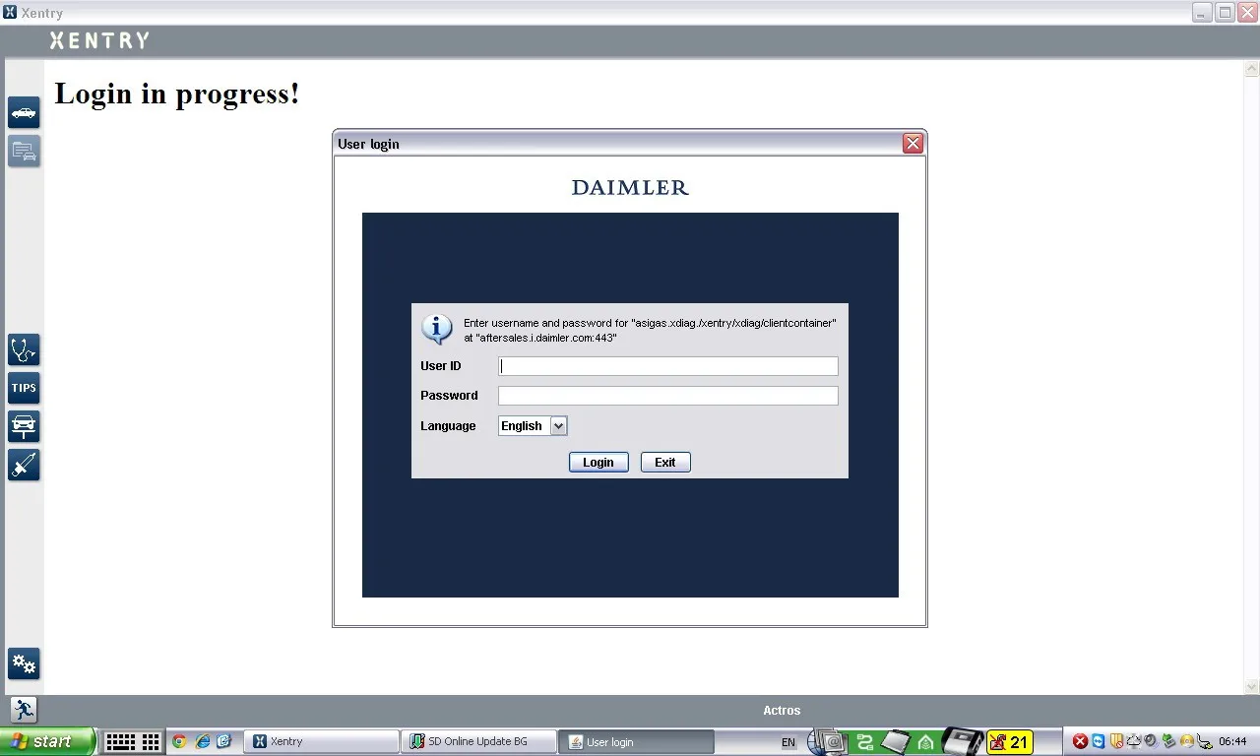Open the test probe measurement icon
This screenshot has width=1260, height=756.
(x=24, y=465)
